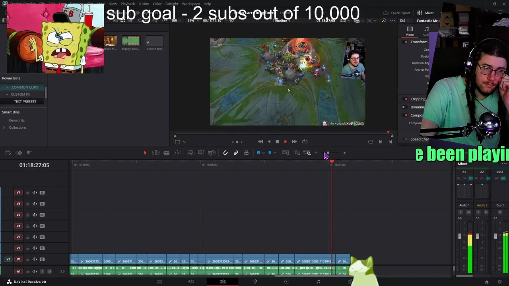The height and width of the screenshot is (286, 509).
Task: Click the Custom Zoom icon
Action: (307, 153)
